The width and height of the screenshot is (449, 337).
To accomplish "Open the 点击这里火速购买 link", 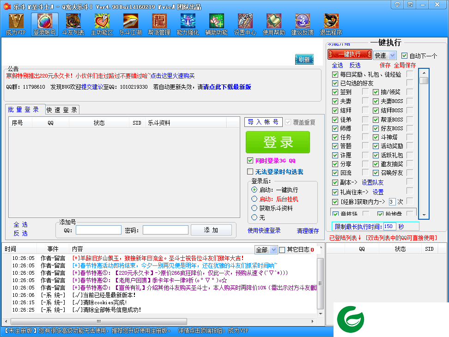I will click(x=173, y=76).
